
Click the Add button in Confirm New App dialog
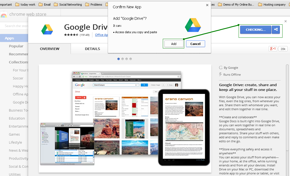(x=174, y=44)
